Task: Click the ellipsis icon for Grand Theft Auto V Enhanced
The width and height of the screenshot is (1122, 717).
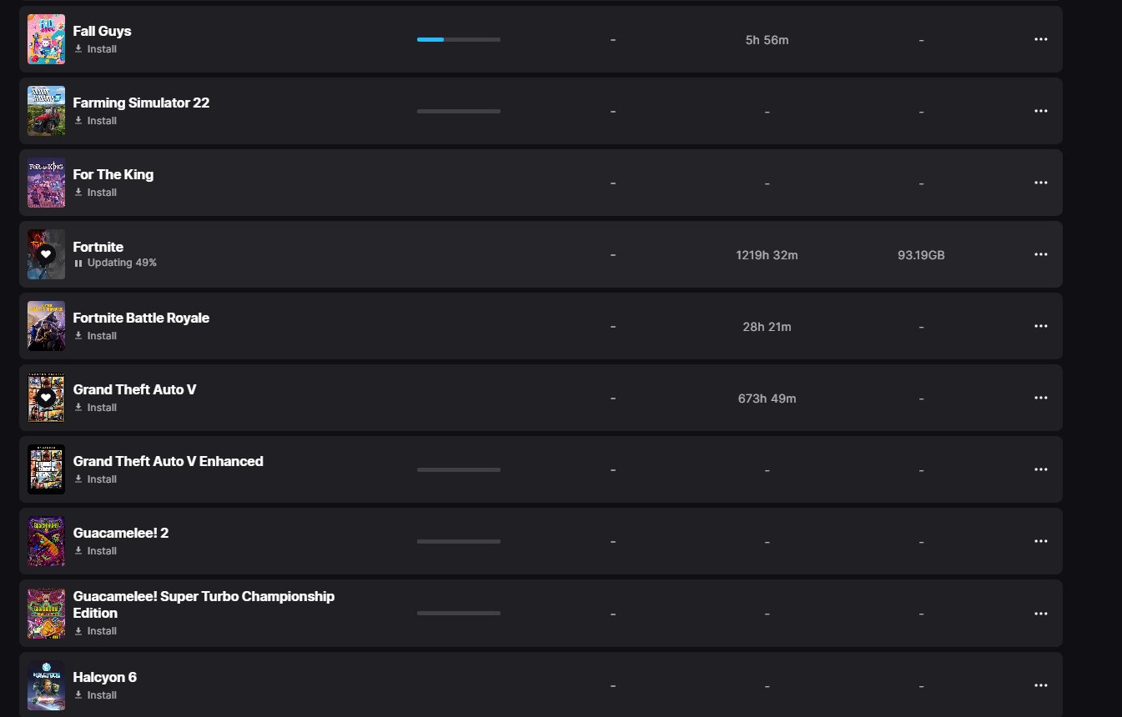Action: 1040,469
